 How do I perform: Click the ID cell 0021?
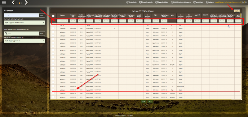pos(81,68)
